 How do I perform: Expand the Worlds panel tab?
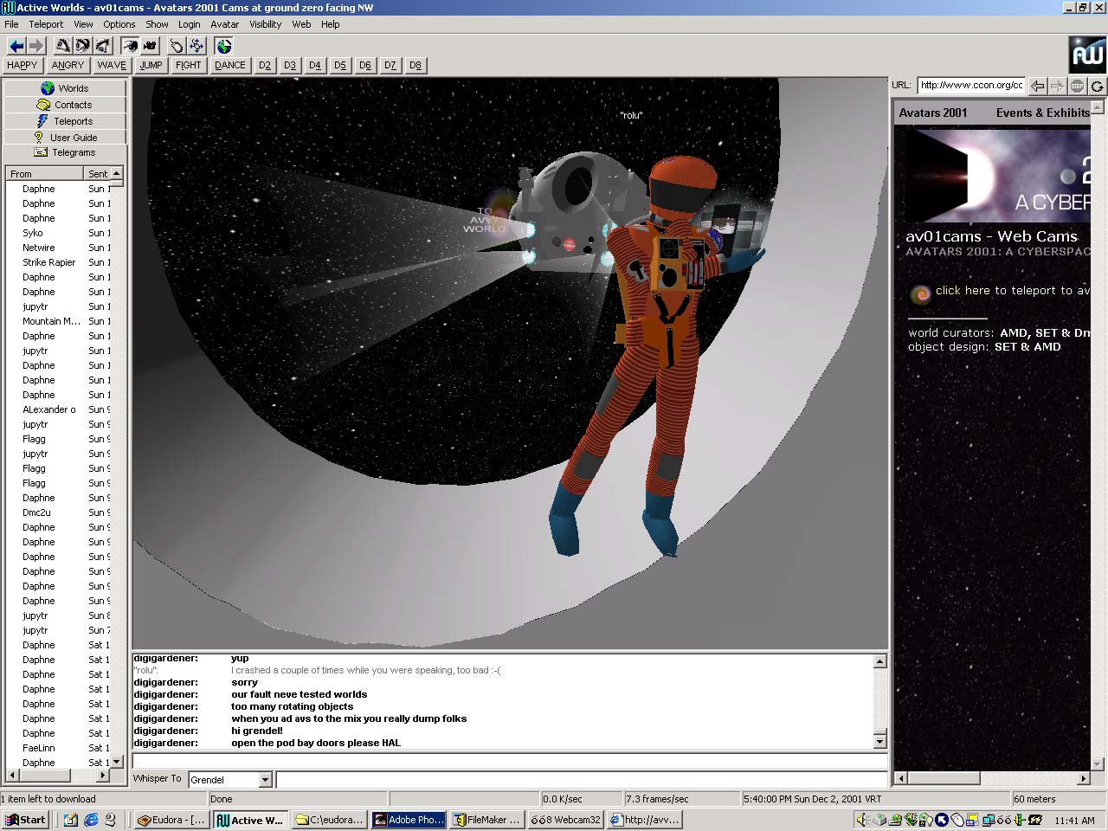click(65, 88)
